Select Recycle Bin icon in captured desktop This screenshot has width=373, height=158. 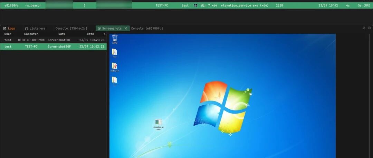point(115,39)
